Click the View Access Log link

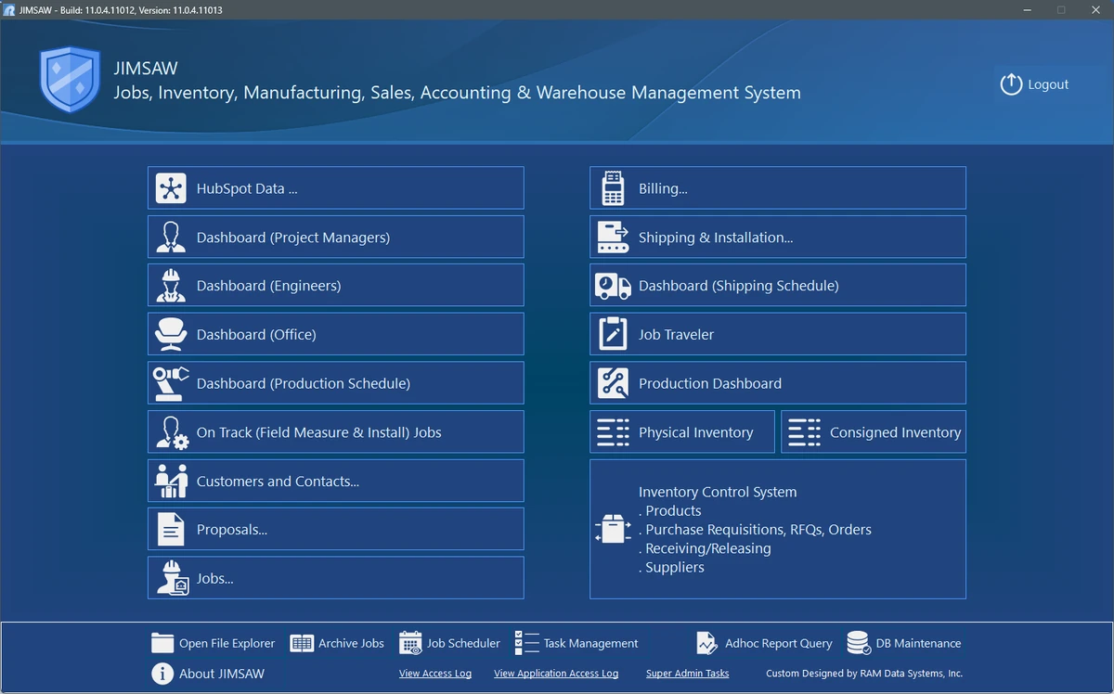(435, 674)
